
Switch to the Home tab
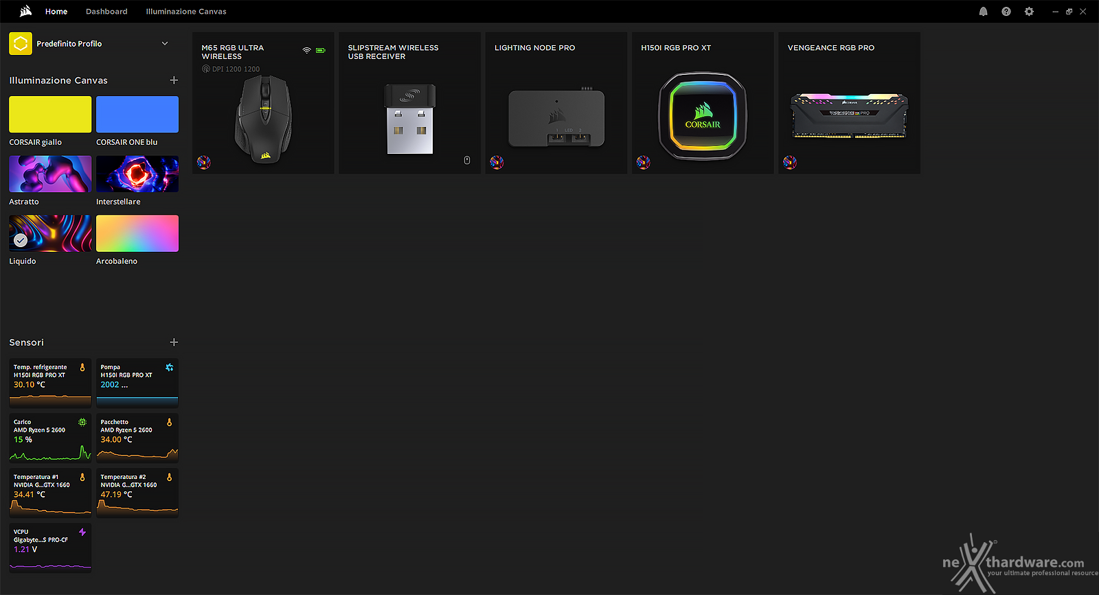56,12
